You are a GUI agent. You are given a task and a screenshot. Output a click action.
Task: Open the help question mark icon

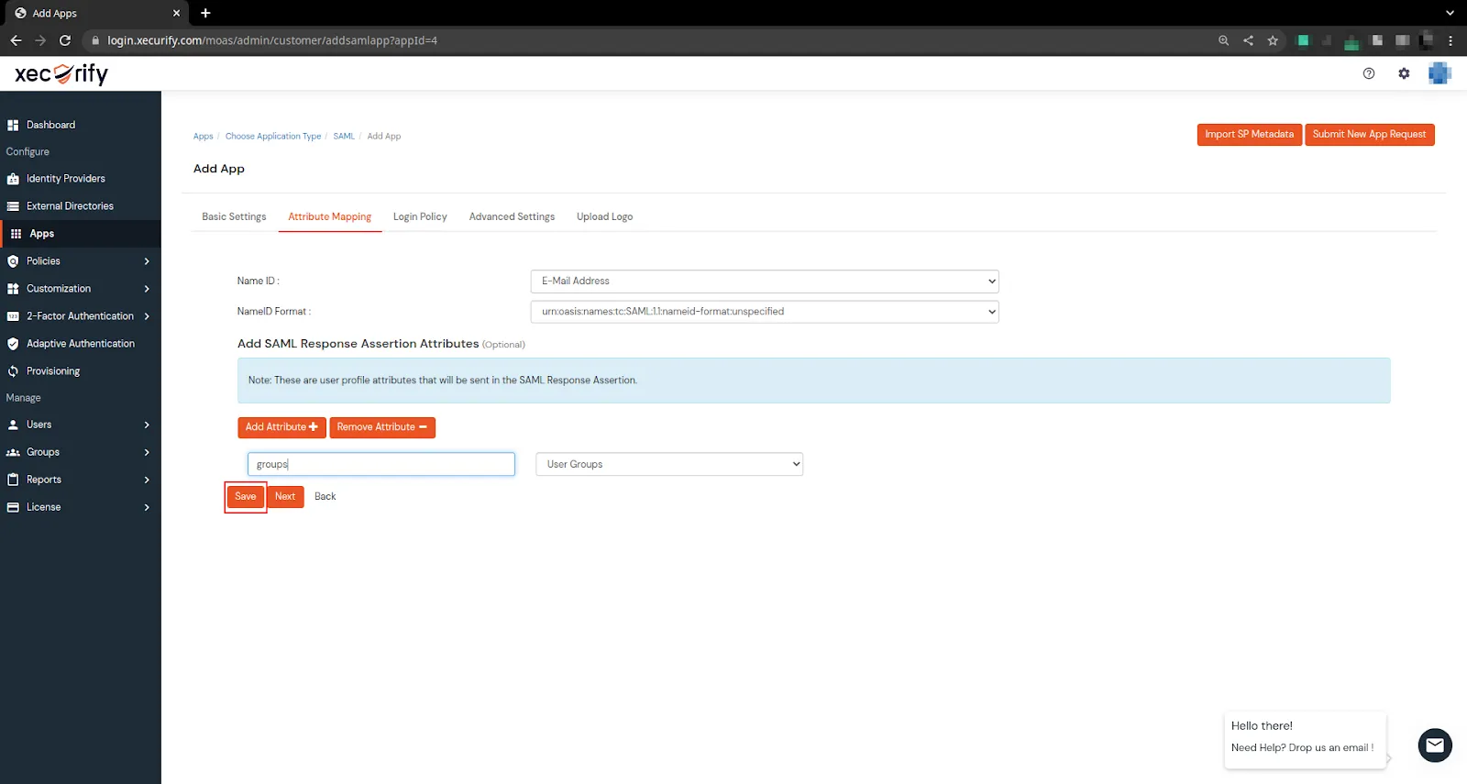[x=1369, y=73]
